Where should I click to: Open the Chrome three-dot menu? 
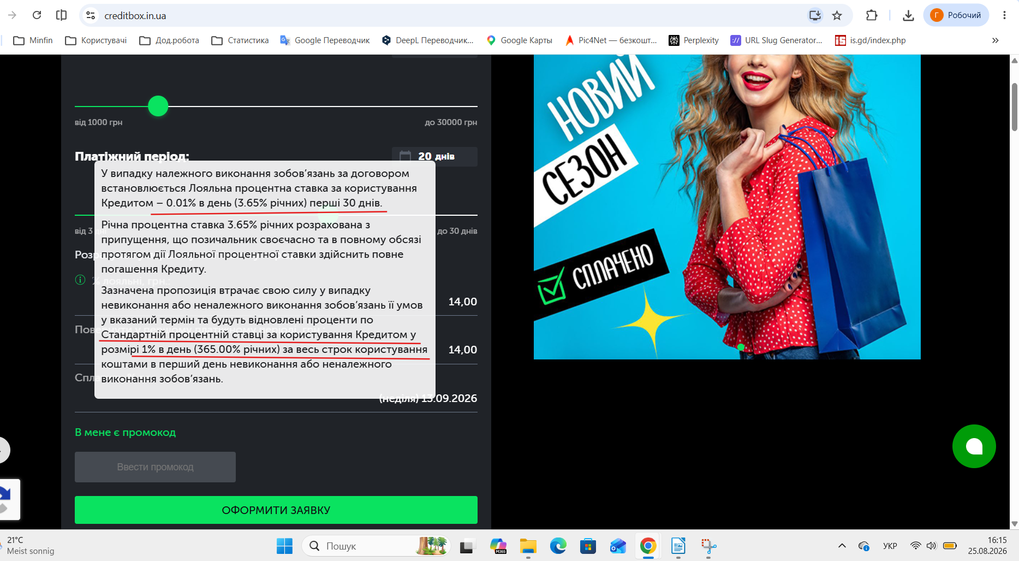click(x=1004, y=15)
